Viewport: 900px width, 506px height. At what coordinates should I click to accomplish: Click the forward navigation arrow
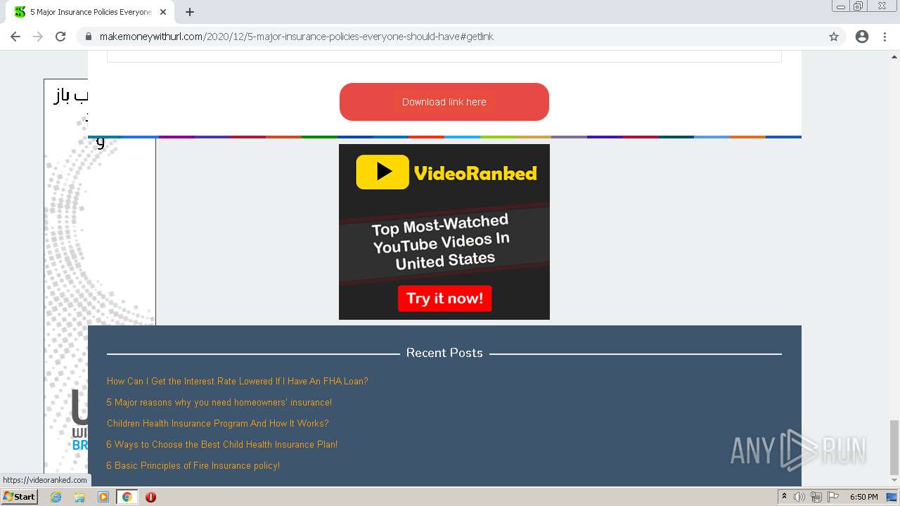point(38,37)
